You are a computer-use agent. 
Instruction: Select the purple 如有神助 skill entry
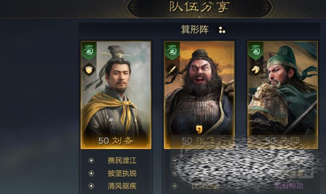[x=289, y=186]
